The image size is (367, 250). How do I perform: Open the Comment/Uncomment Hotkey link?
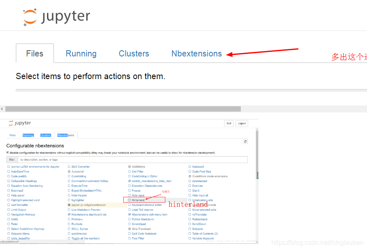90,181
